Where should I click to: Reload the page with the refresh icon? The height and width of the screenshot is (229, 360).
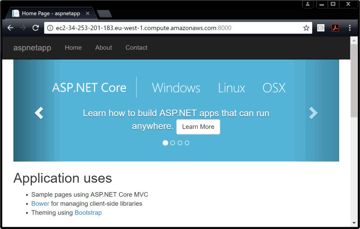36,28
